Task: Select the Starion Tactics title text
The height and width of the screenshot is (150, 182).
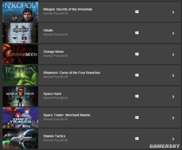Action: click(x=54, y=136)
